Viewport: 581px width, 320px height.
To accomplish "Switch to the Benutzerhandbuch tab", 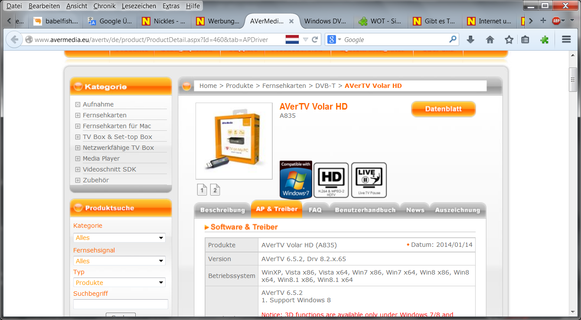I will (365, 210).
